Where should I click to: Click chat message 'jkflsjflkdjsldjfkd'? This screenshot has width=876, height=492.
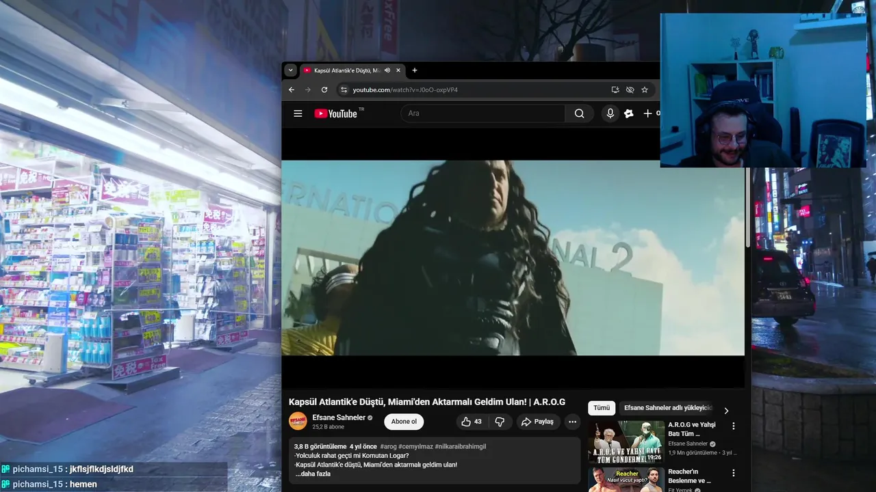[102, 469]
